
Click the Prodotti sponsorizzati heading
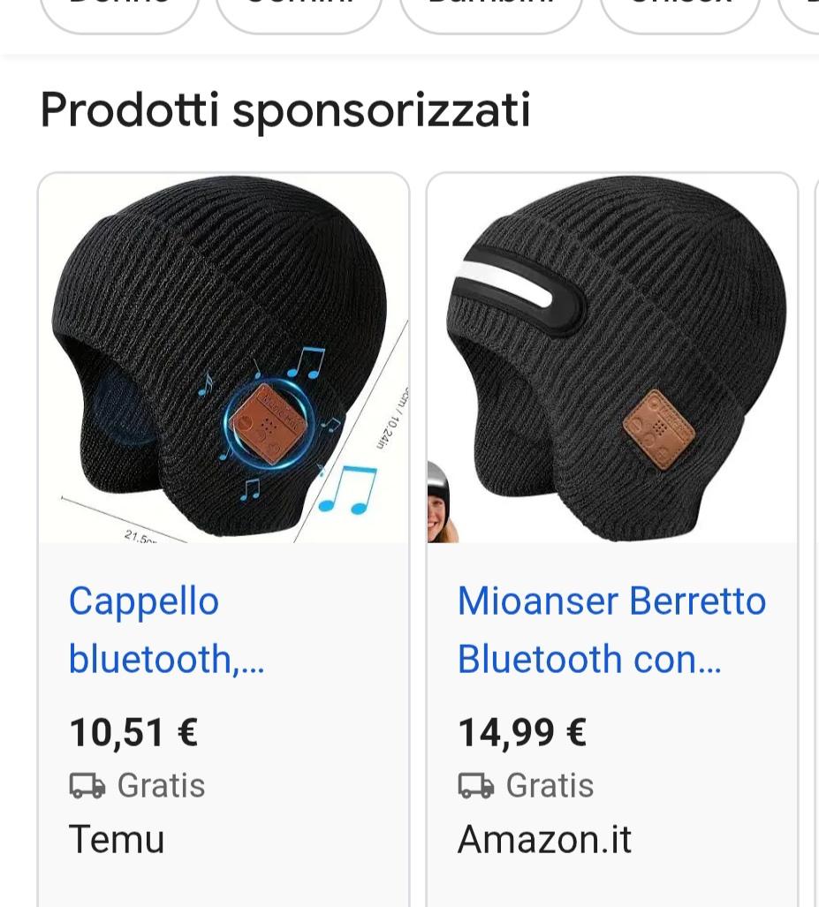[284, 110]
